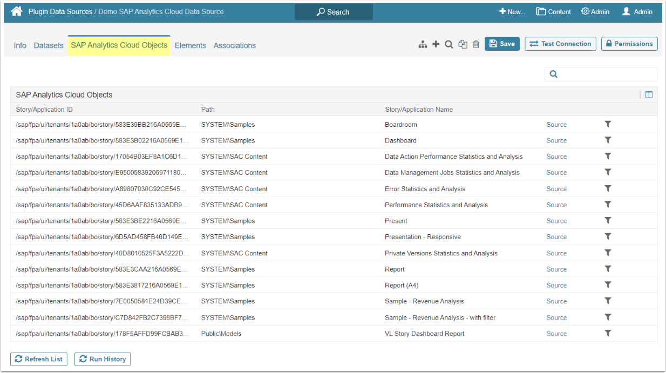Open the Admin settings gear menu
666x373 pixels.
coord(595,11)
